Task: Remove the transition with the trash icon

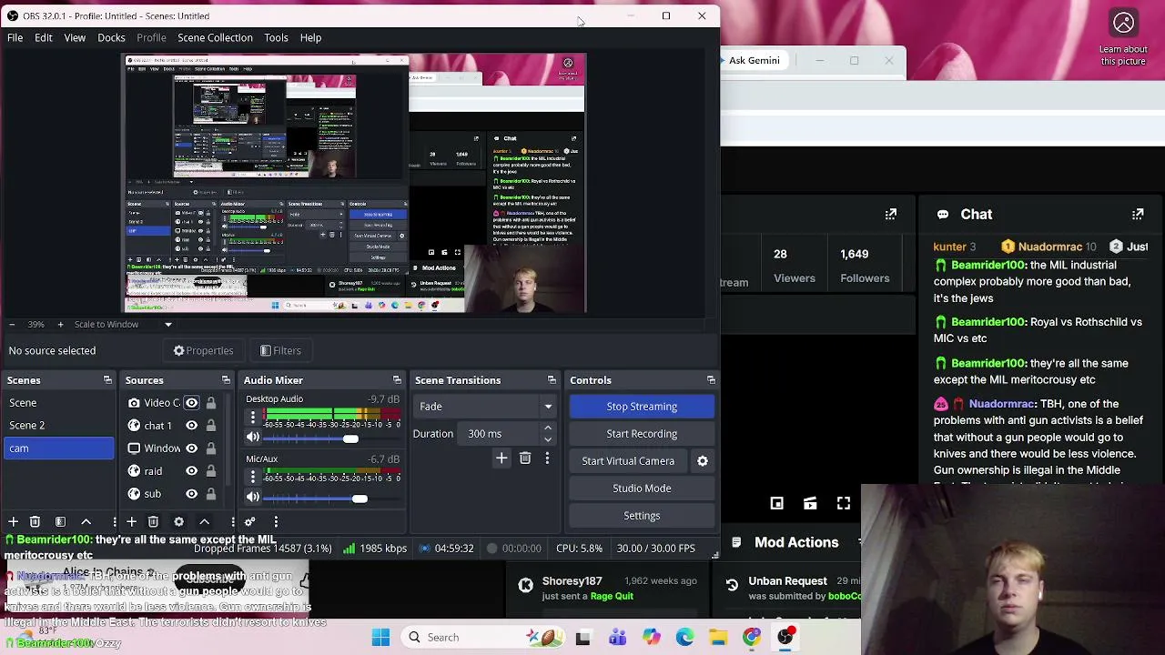Action: click(525, 458)
